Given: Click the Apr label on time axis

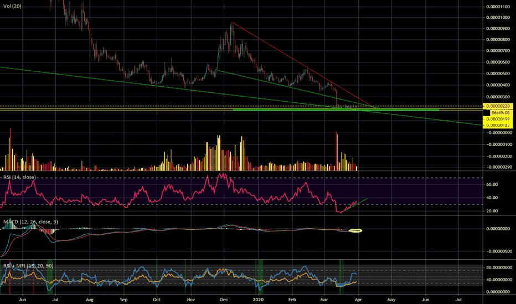Looking at the screenshot, I should pyautogui.click(x=358, y=300).
